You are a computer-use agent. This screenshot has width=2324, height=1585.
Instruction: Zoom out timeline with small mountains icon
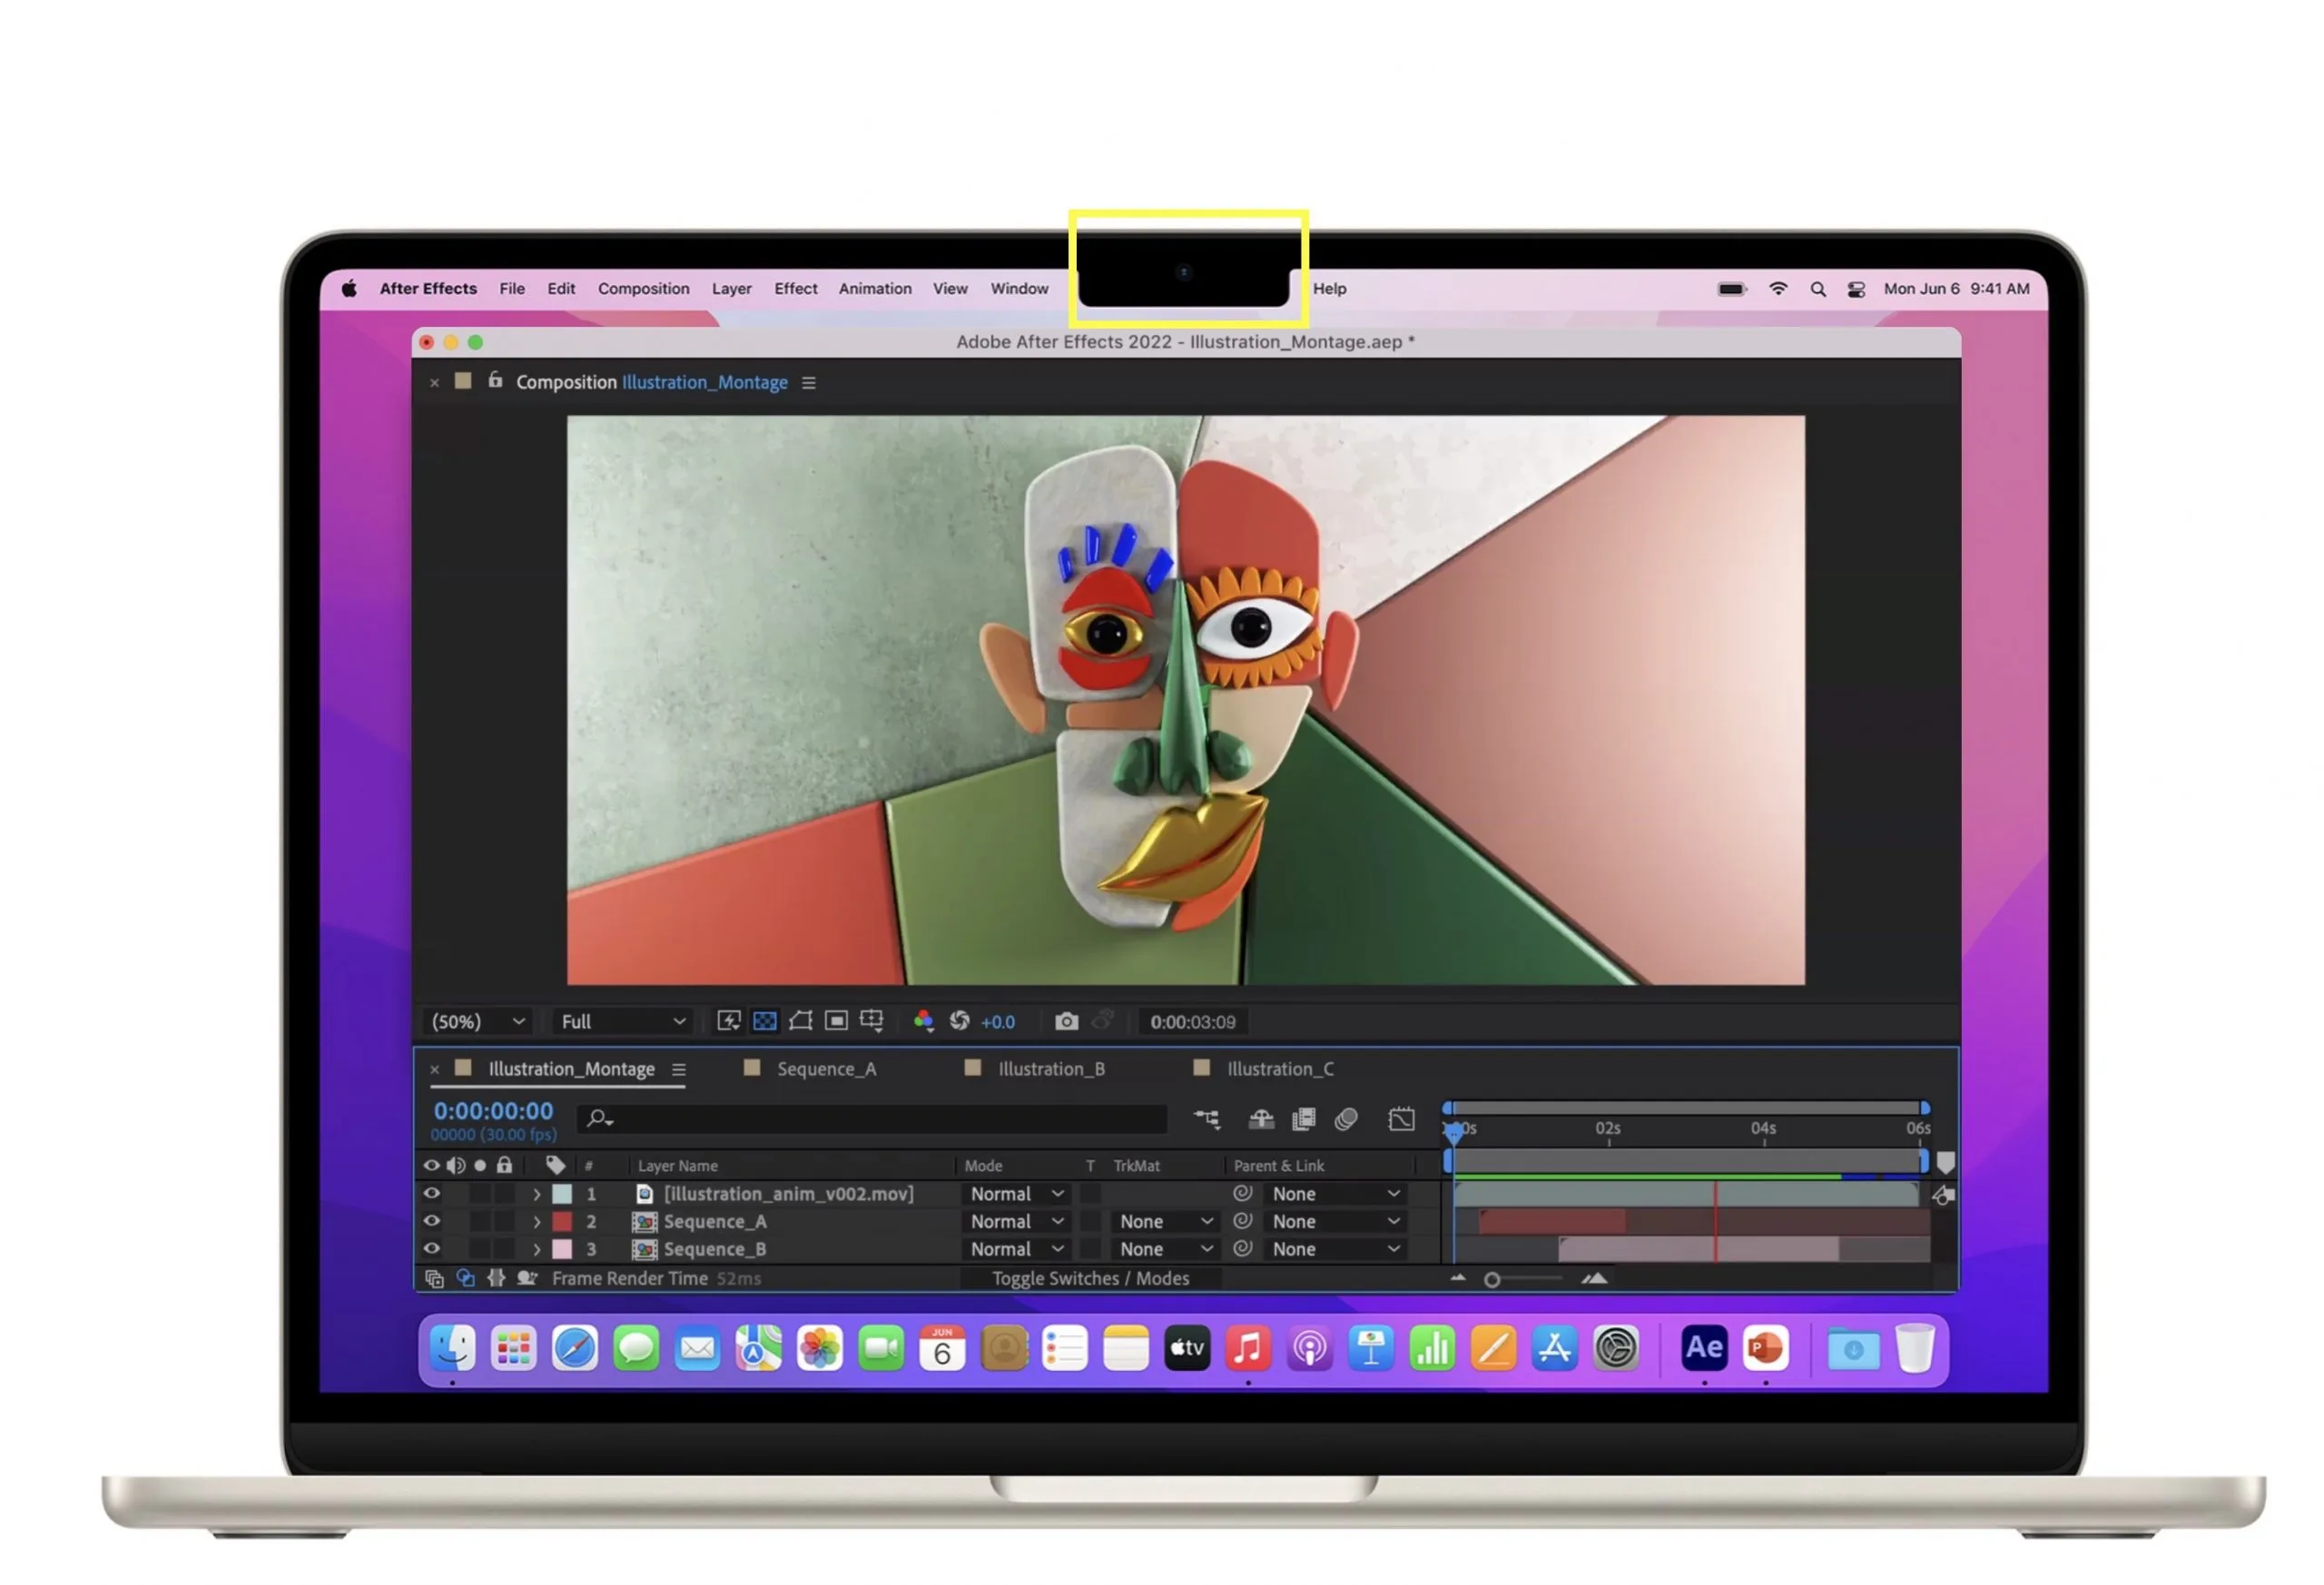pyautogui.click(x=1458, y=1279)
